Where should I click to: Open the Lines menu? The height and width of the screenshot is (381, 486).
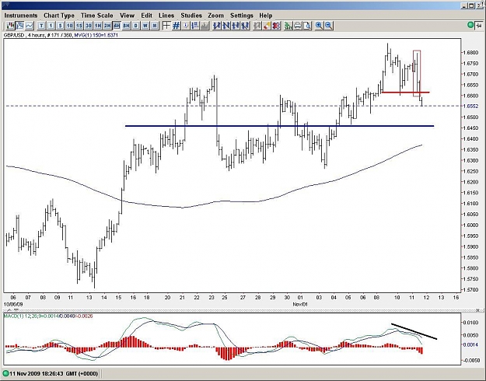[x=166, y=16]
